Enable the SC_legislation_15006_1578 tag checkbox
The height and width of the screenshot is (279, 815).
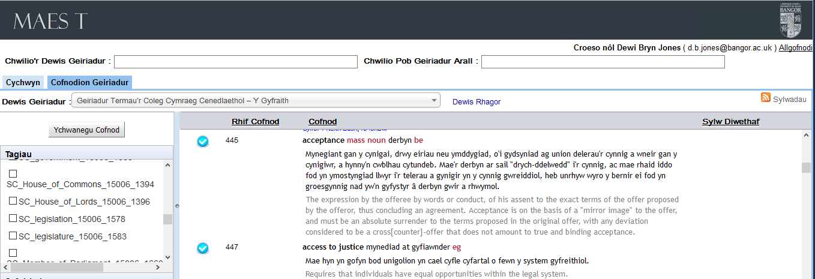(13, 218)
